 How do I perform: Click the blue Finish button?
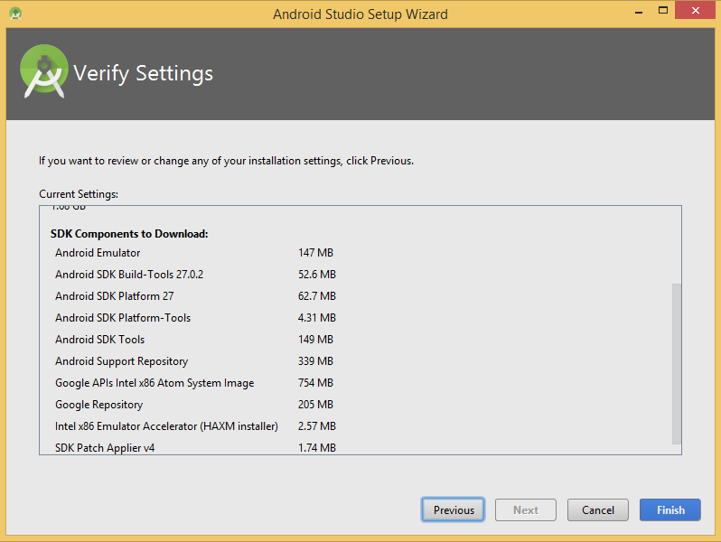tap(670, 509)
